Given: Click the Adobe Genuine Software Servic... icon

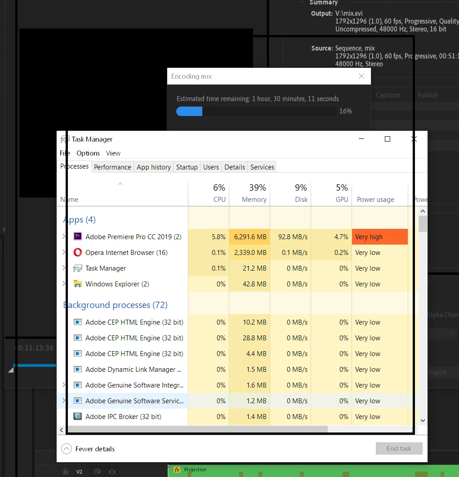Looking at the screenshot, I should (78, 401).
